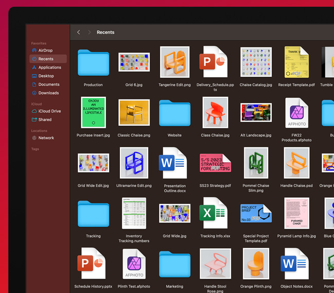This screenshot has height=293, width=334.
Task: Select the SS23 Strategy.pdf thumbnail
Action: (215, 163)
